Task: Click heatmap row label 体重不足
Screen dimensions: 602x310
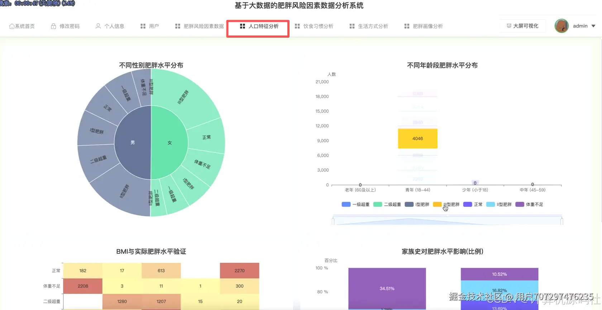Action: tap(52, 286)
